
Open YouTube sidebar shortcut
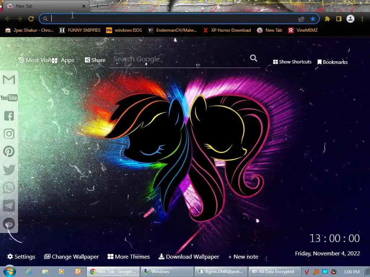click(9, 97)
